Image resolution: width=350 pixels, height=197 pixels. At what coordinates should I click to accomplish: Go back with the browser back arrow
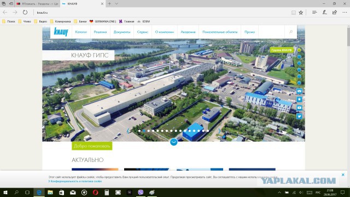(x=5, y=13)
